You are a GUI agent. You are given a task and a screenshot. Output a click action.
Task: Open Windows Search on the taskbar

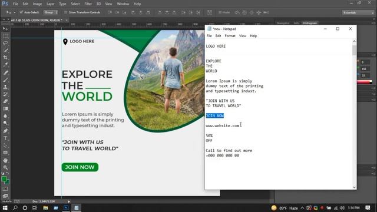click(x=15, y=208)
